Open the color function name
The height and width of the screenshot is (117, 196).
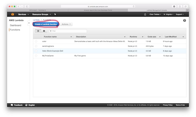tap(44, 41)
